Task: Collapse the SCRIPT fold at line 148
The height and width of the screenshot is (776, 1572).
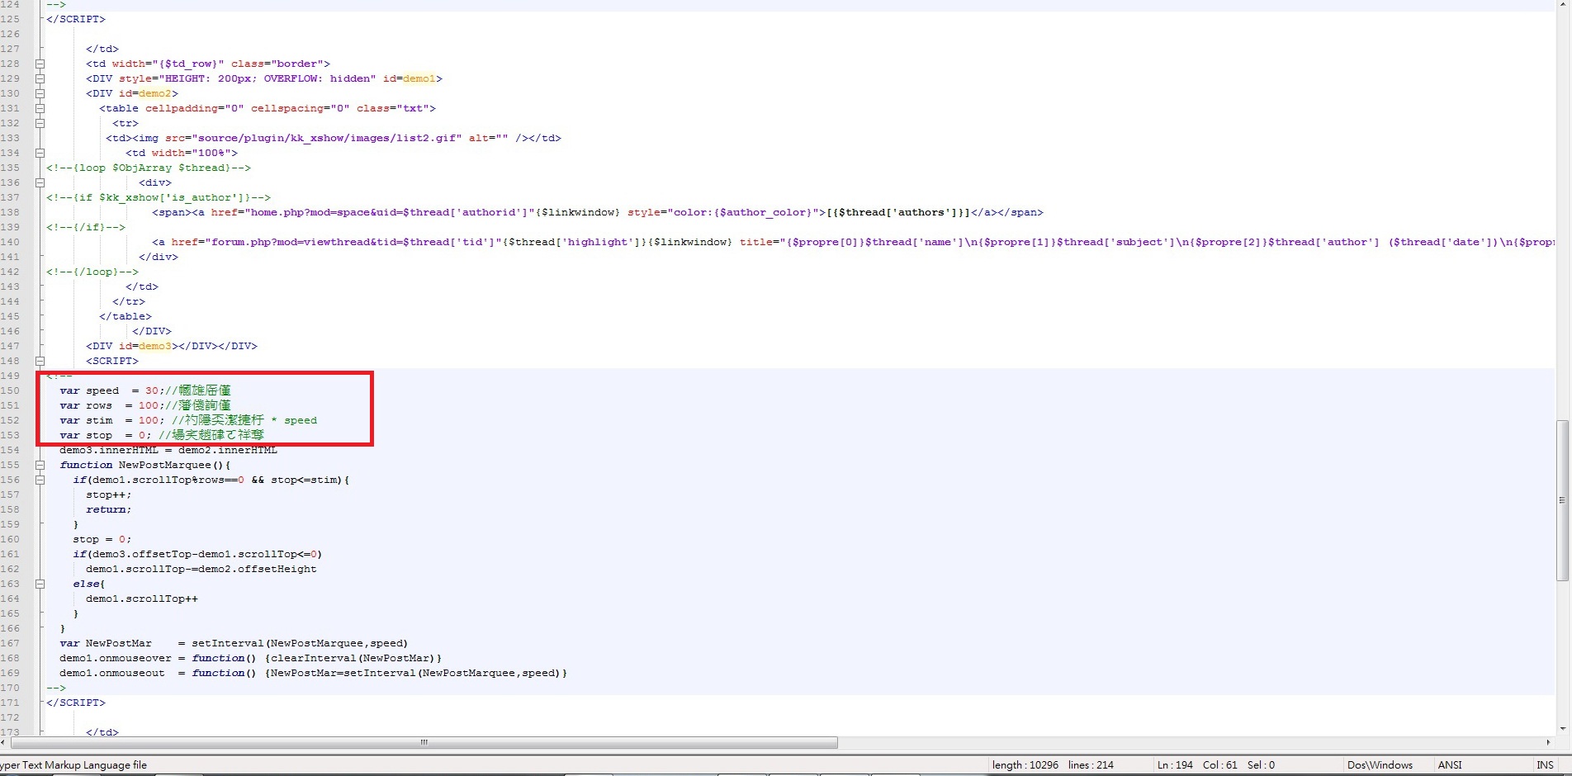Action: pyautogui.click(x=40, y=361)
